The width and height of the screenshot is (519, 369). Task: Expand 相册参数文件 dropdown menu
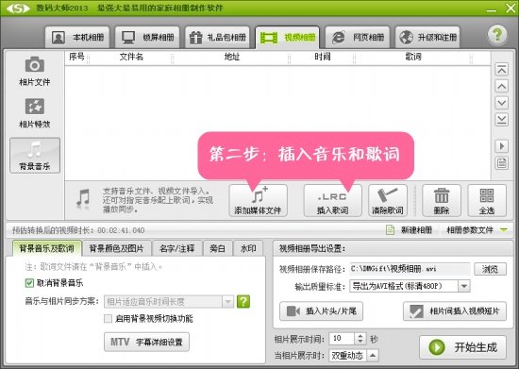click(477, 230)
